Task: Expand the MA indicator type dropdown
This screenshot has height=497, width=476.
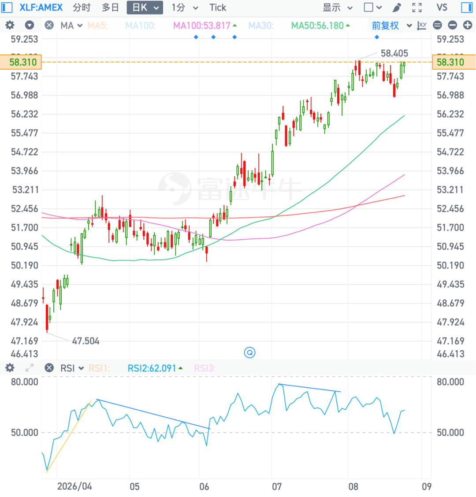Action: (72, 26)
